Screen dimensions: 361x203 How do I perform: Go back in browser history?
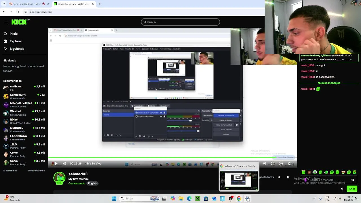click(4, 12)
